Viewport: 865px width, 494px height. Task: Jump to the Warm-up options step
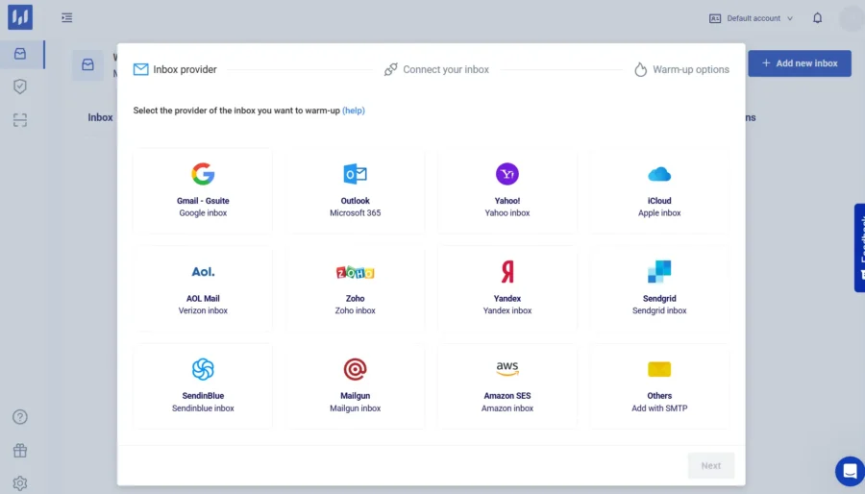tap(681, 69)
